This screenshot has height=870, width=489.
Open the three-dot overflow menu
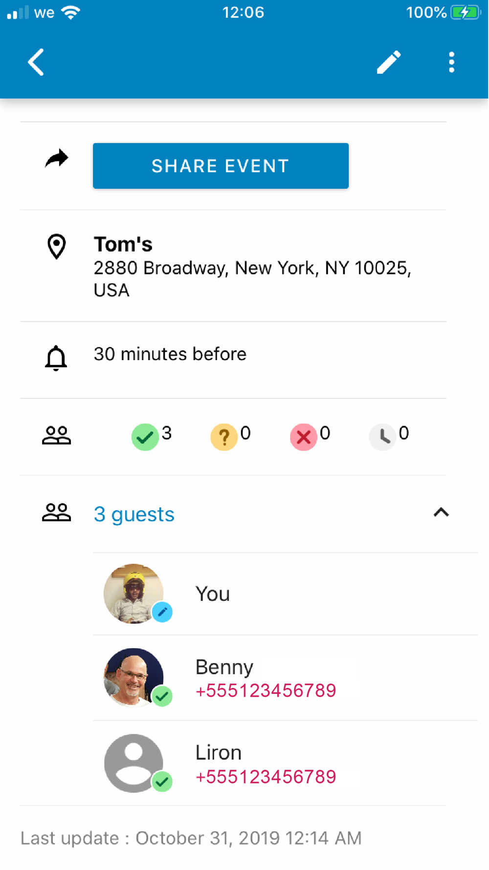point(451,62)
